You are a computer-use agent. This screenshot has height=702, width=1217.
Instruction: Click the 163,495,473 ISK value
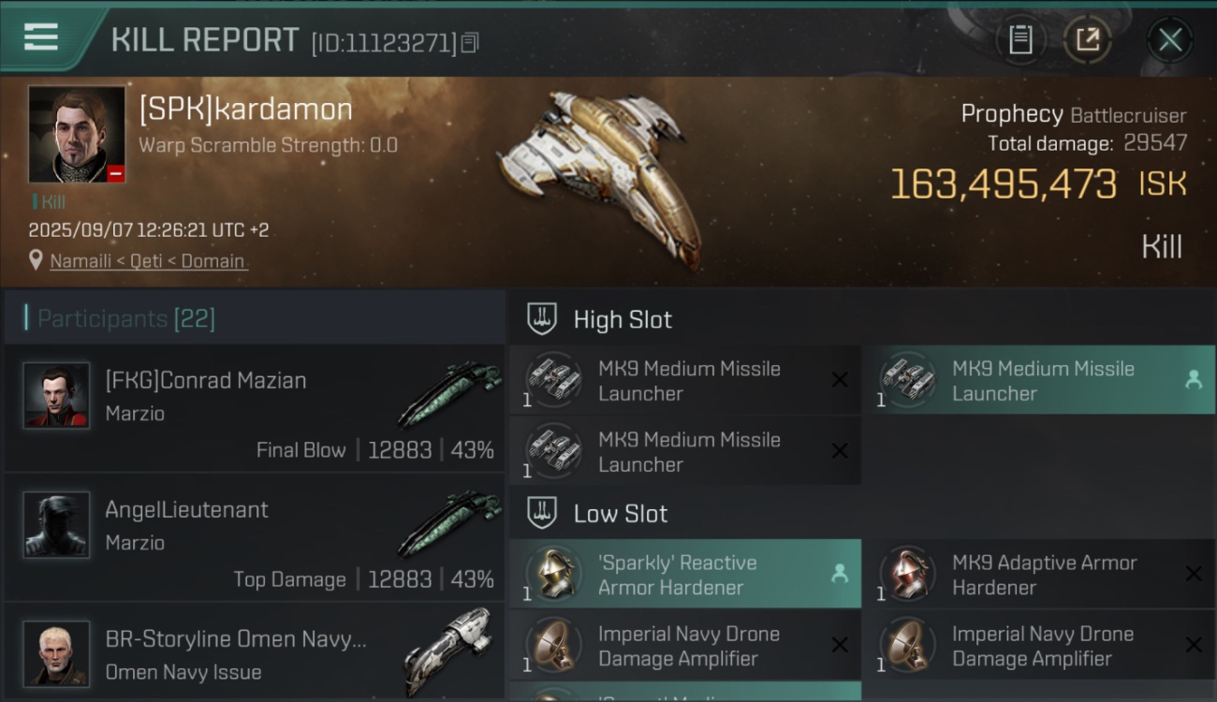(1003, 184)
